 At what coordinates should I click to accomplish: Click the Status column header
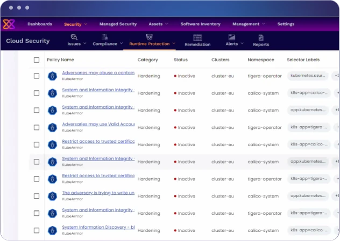click(x=181, y=60)
